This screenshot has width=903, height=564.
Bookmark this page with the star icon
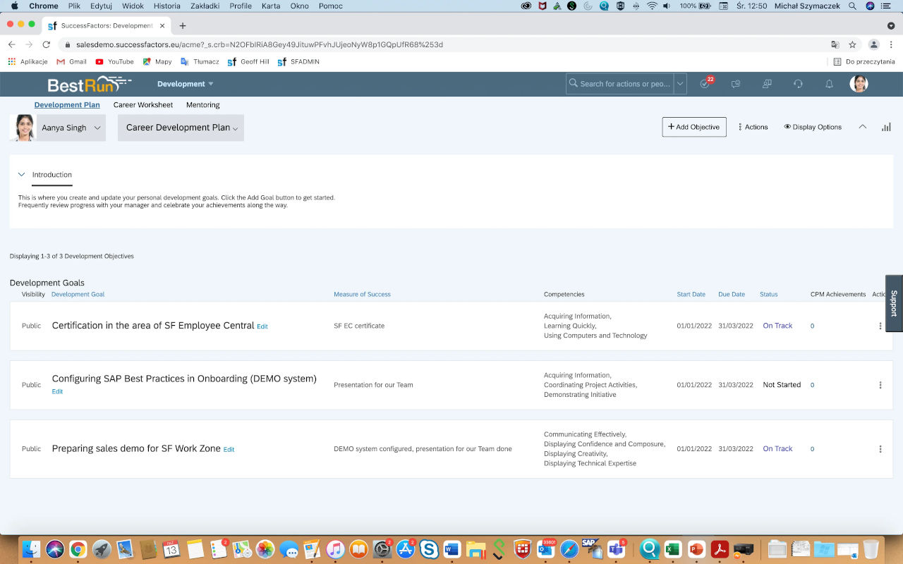pos(852,44)
